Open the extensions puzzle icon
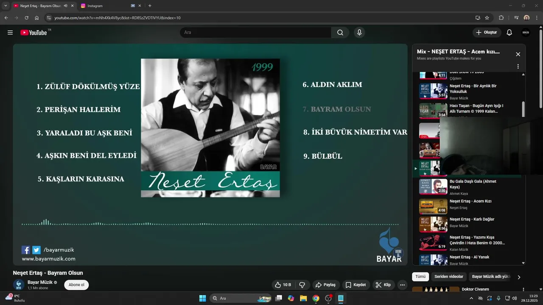 coord(501,18)
